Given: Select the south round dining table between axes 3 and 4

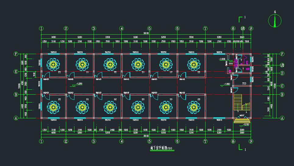Looking at the screenshot, I should pyautogui.click(x=110, y=107).
